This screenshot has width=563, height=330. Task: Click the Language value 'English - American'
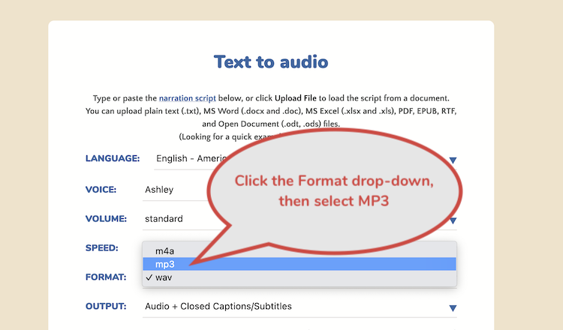click(x=191, y=158)
